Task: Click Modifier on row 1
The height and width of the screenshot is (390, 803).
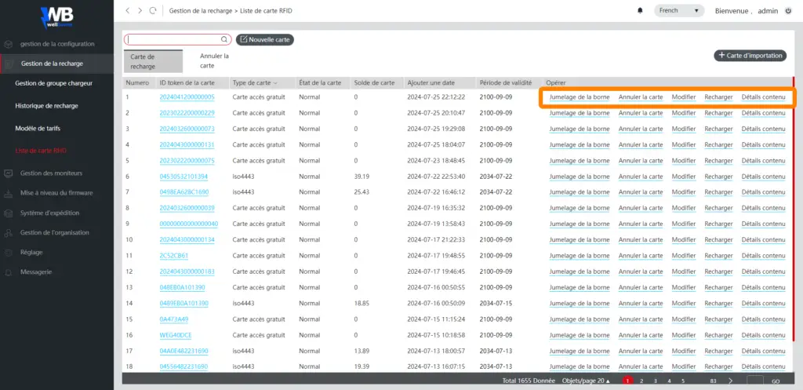Action: click(x=684, y=97)
